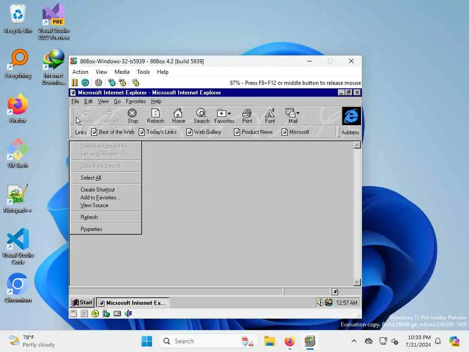This screenshot has width=469, height=352.
Task: Click the Windows 11 Search box
Action: pyautogui.click(x=208, y=341)
